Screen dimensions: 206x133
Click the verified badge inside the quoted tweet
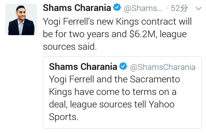click(123, 67)
